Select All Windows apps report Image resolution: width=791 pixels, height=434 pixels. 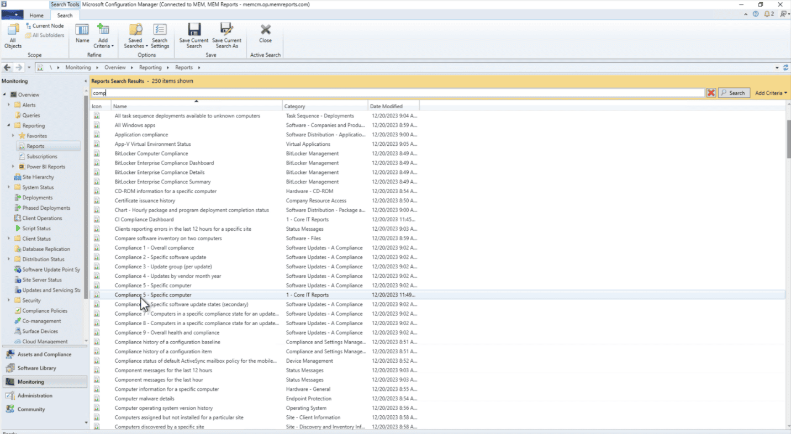point(135,125)
